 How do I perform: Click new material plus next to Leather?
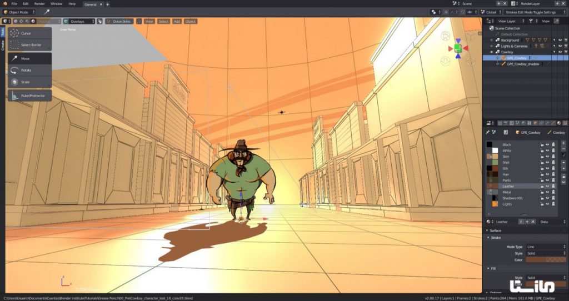pyautogui.click(x=527, y=222)
